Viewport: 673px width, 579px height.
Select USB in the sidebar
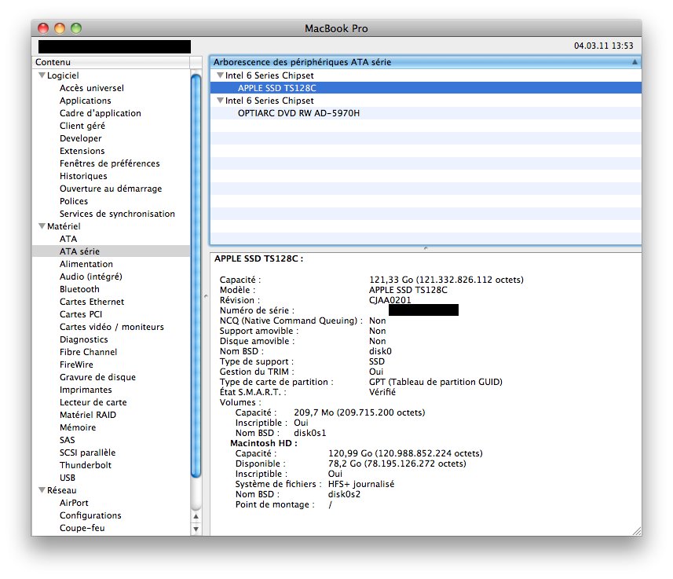coord(68,478)
